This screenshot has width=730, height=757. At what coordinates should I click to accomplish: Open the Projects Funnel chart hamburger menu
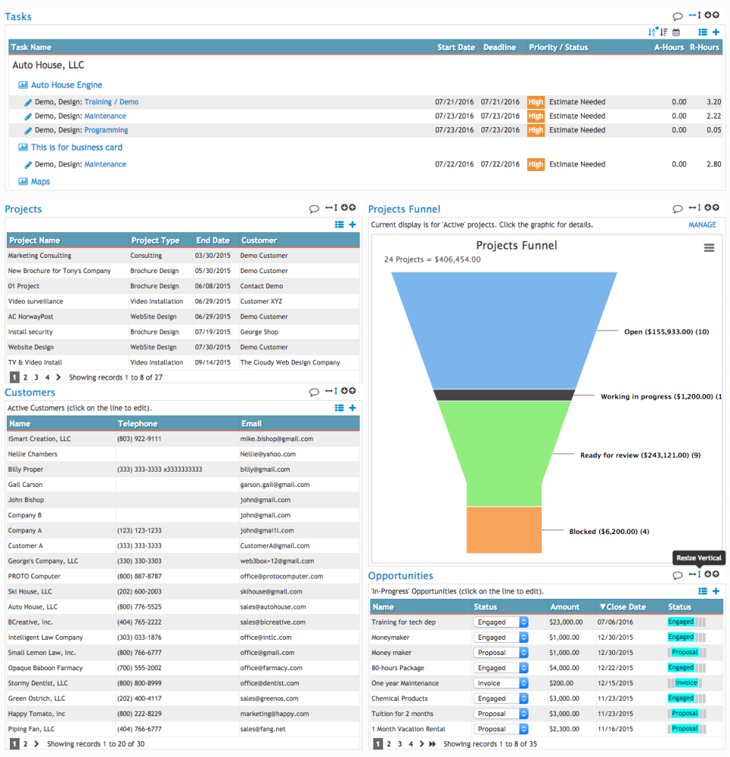(709, 247)
